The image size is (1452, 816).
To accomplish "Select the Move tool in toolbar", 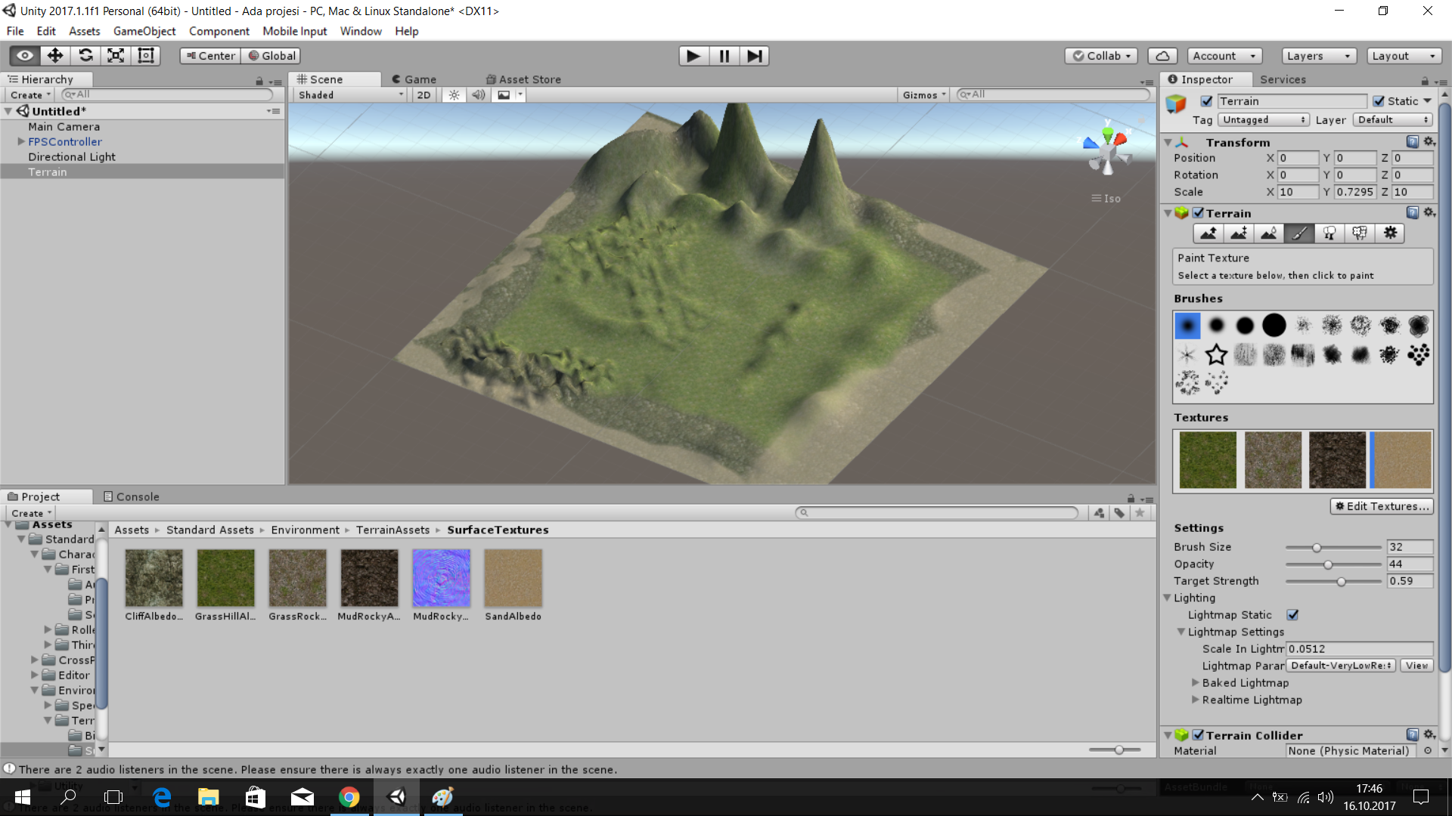I will [x=55, y=56].
